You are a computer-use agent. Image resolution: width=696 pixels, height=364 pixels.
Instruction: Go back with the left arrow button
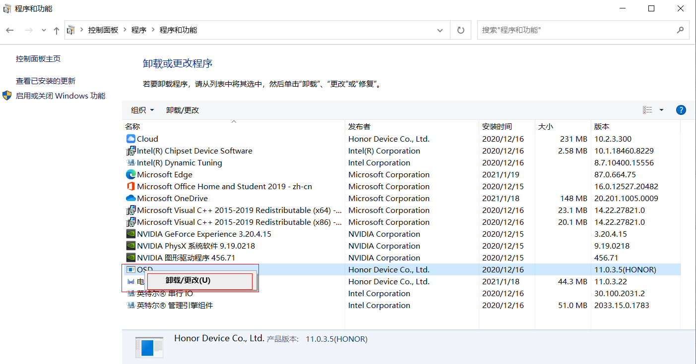(10, 30)
